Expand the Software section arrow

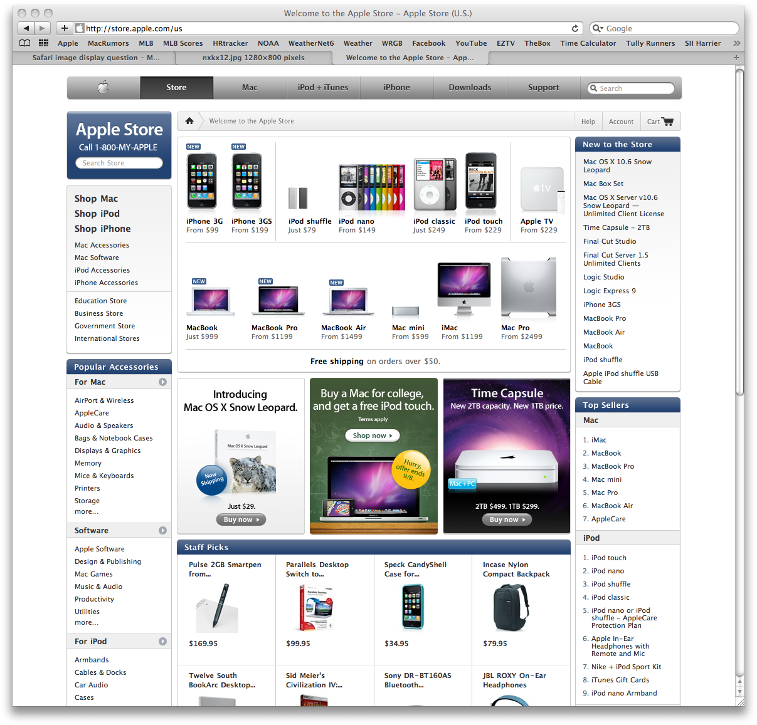(x=162, y=530)
